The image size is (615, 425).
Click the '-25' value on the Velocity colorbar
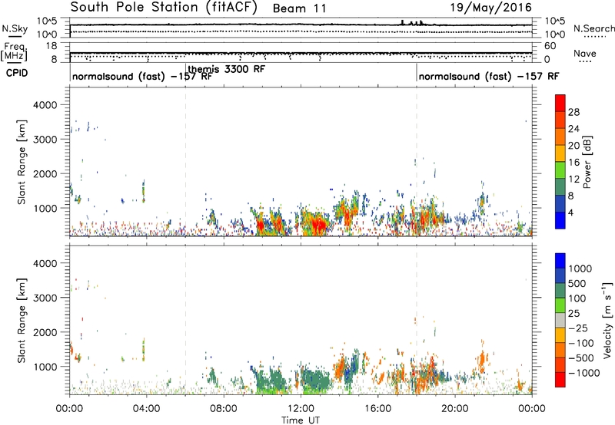pos(578,328)
